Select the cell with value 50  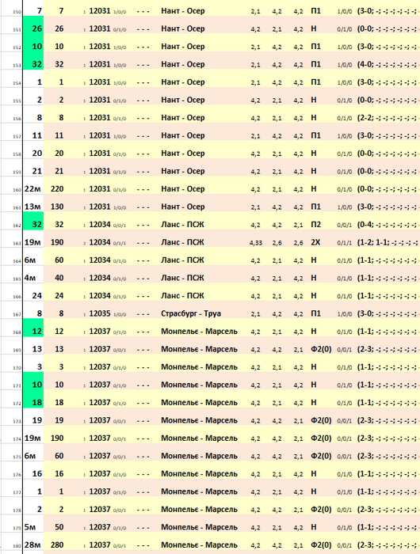coord(59,527)
